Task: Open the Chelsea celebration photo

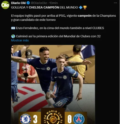Action: tap(53, 84)
